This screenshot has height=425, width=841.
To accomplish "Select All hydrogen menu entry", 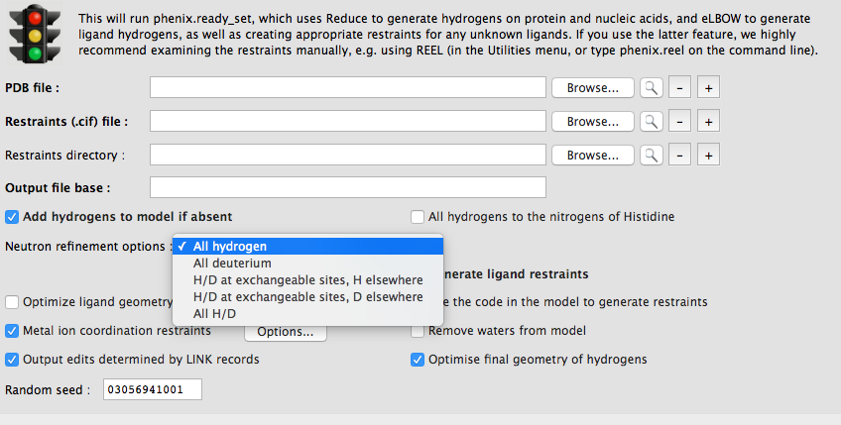I will pos(230,247).
